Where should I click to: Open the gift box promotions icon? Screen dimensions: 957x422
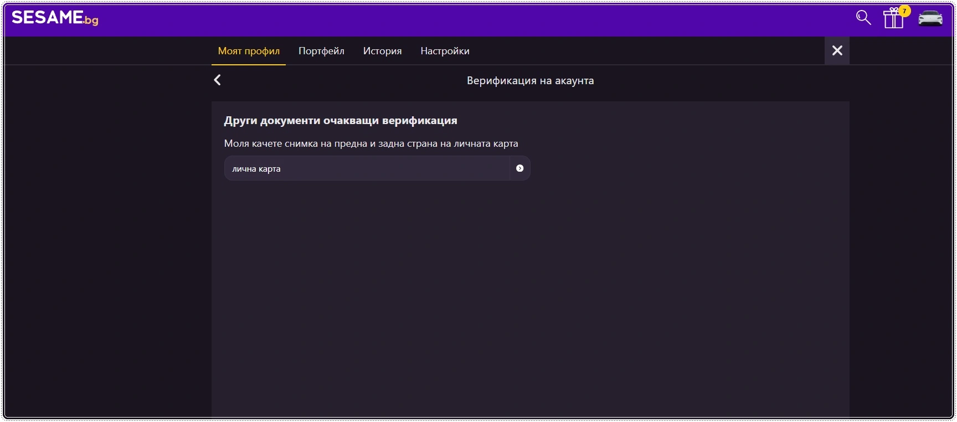click(x=893, y=18)
